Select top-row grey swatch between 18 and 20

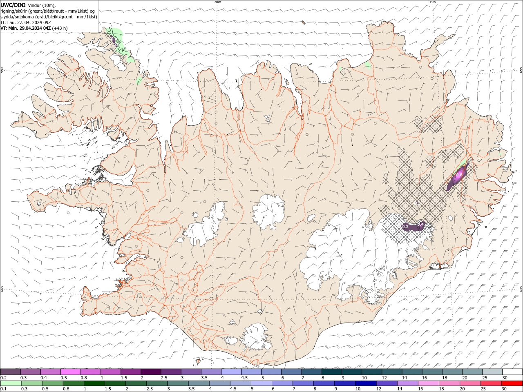point(451,372)
